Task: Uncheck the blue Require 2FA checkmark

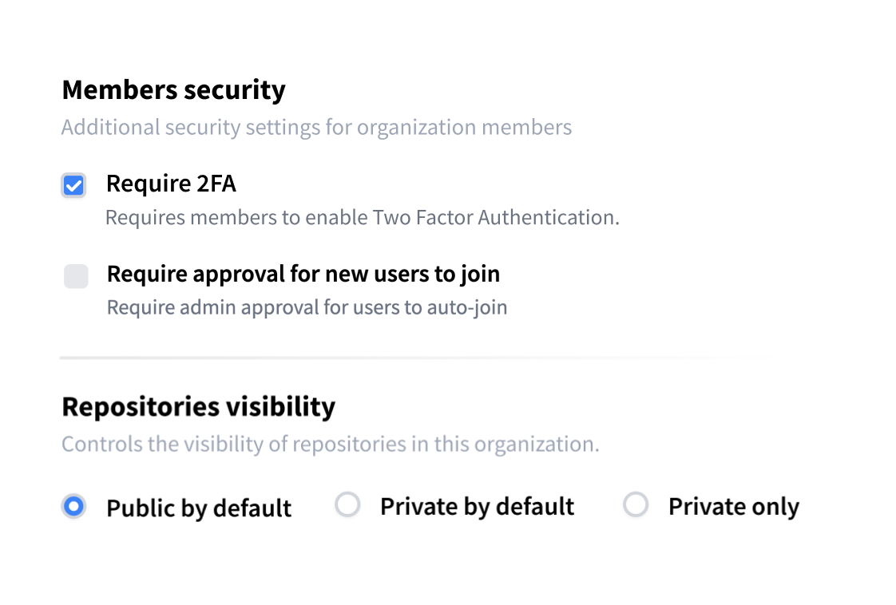Action: tap(73, 185)
